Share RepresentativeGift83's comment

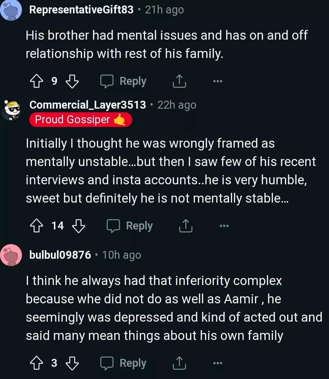point(179,81)
